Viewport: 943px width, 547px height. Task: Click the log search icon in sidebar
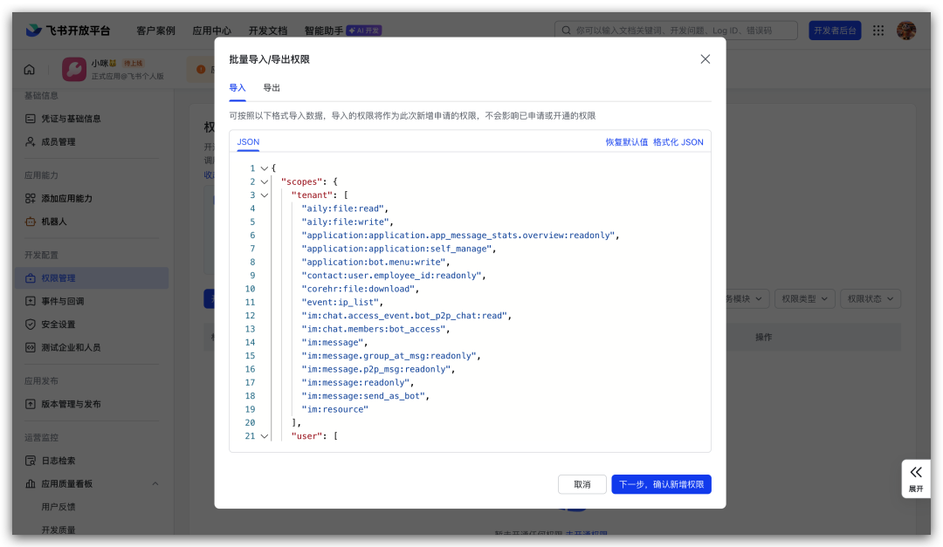pyautogui.click(x=31, y=461)
